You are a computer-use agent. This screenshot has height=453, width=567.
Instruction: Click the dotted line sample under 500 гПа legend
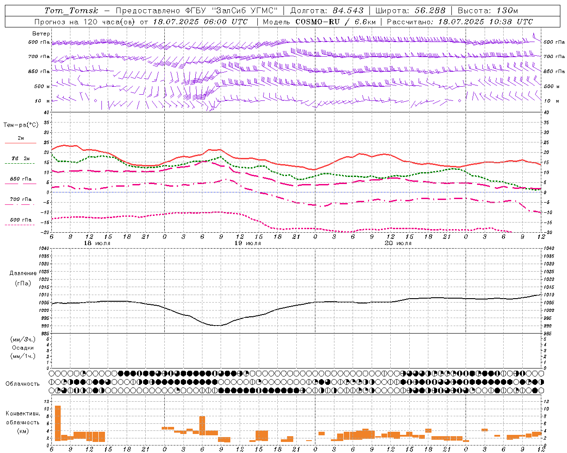[x=20, y=225]
